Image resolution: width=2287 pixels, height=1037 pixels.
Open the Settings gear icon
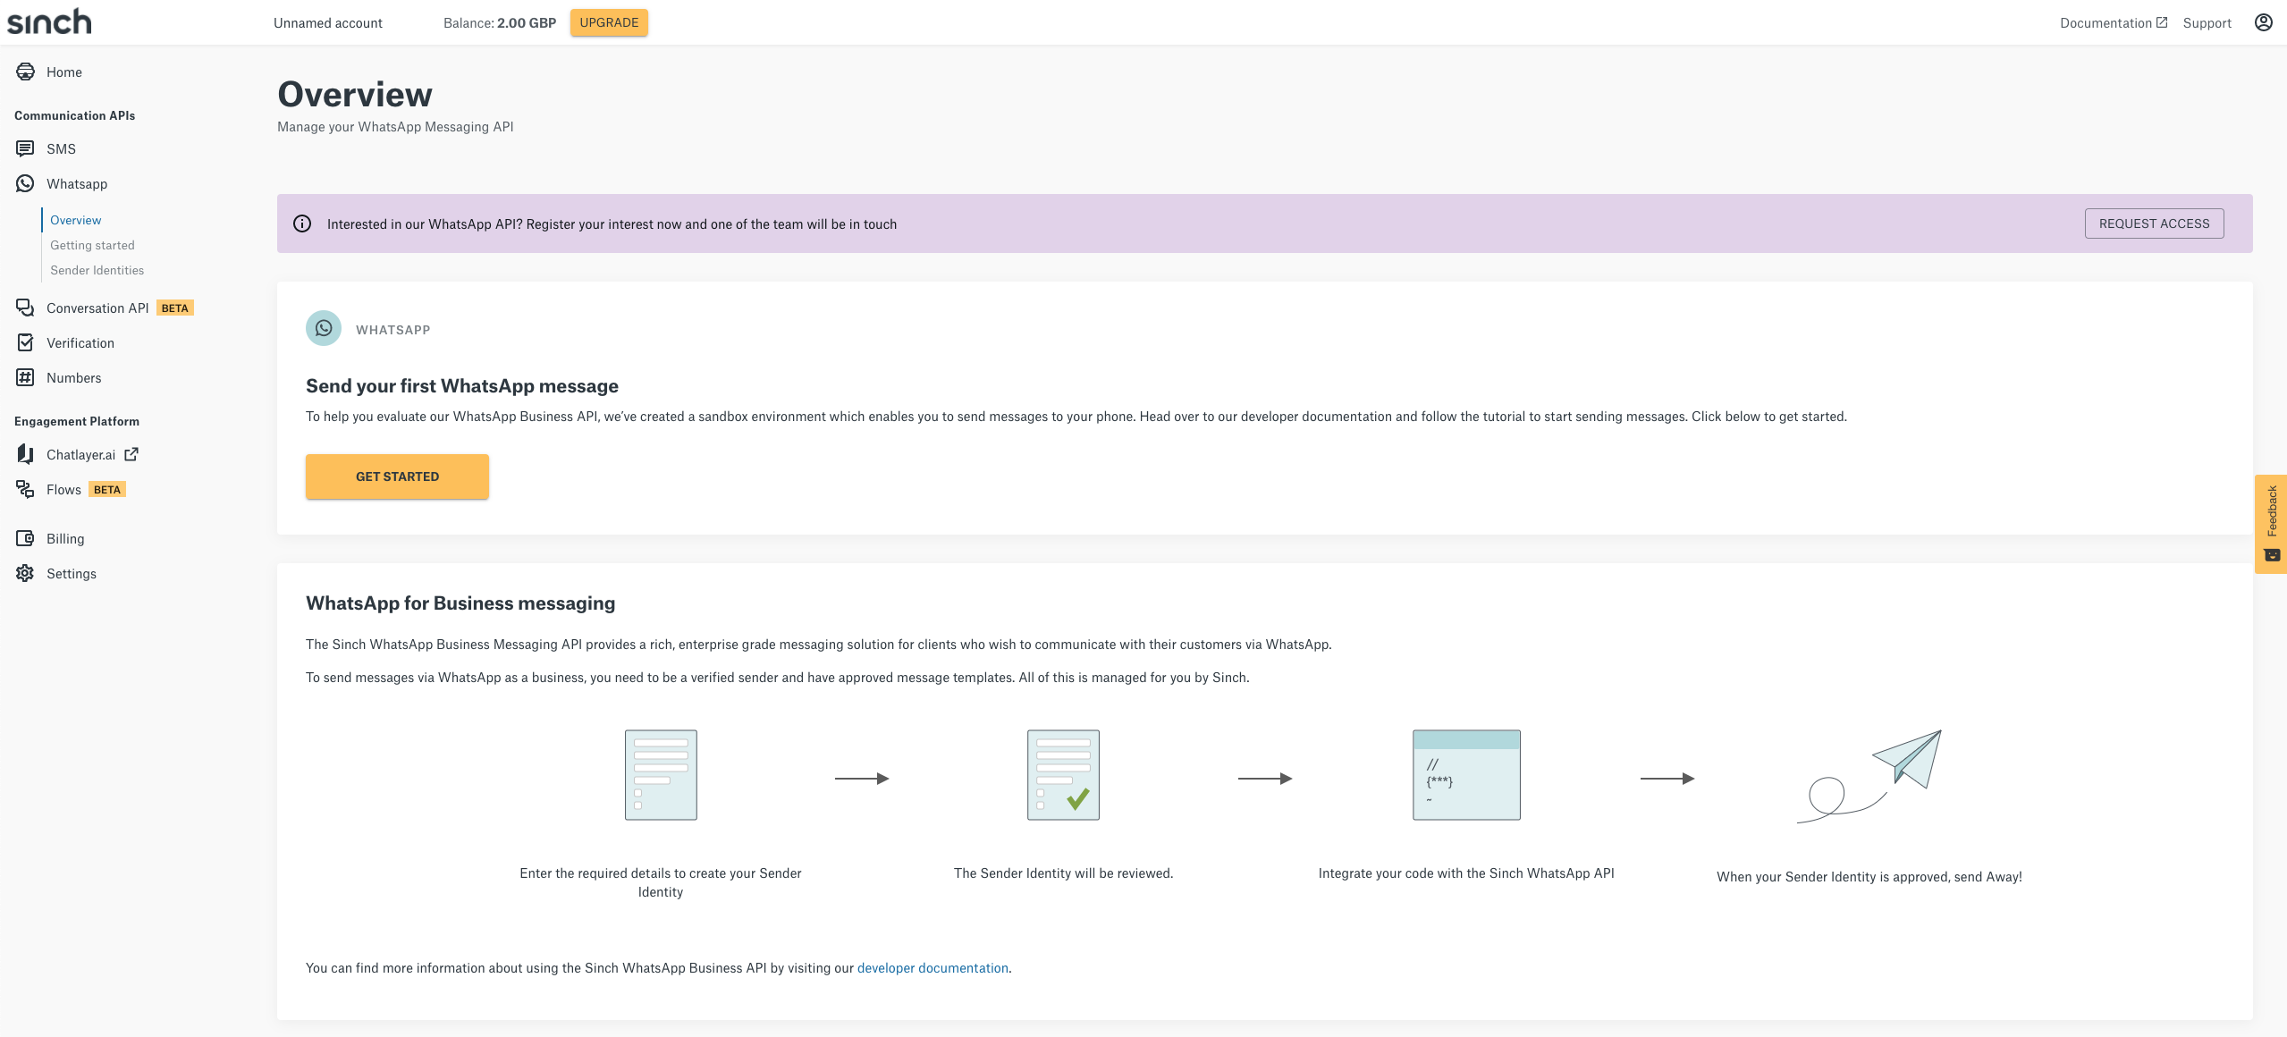pyautogui.click(x=25, y=573)
